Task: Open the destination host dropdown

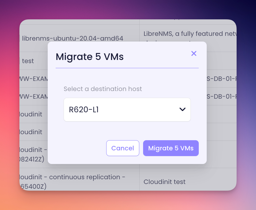Action: coord(127,109)
